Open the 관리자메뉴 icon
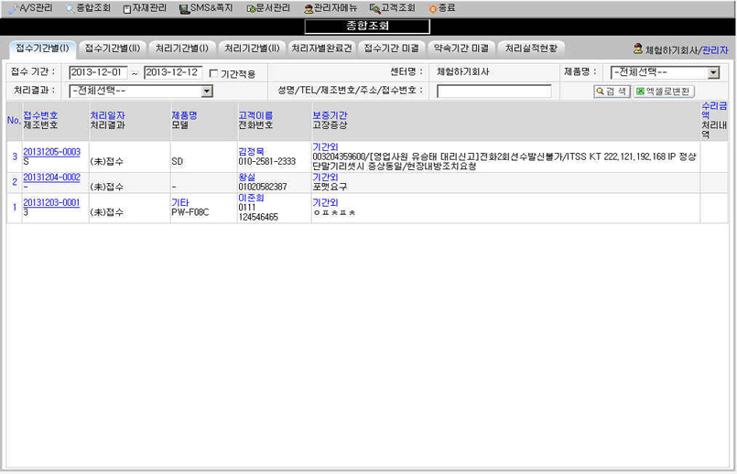The width and height of the screenshot is (737, 474). click(308, 7)
